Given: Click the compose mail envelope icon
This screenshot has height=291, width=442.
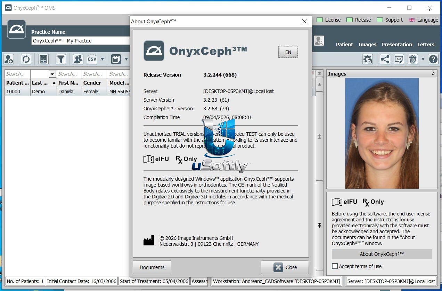Looking at the screenshot, I should [x=399, y=59].
